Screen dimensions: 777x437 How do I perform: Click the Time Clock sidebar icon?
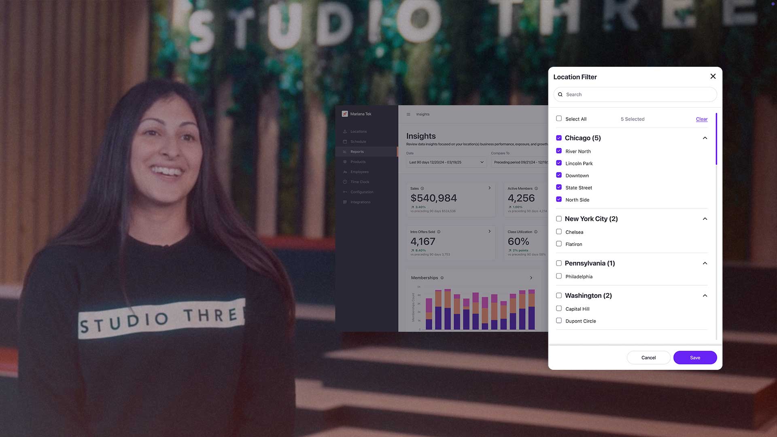(x=345, y=182)
